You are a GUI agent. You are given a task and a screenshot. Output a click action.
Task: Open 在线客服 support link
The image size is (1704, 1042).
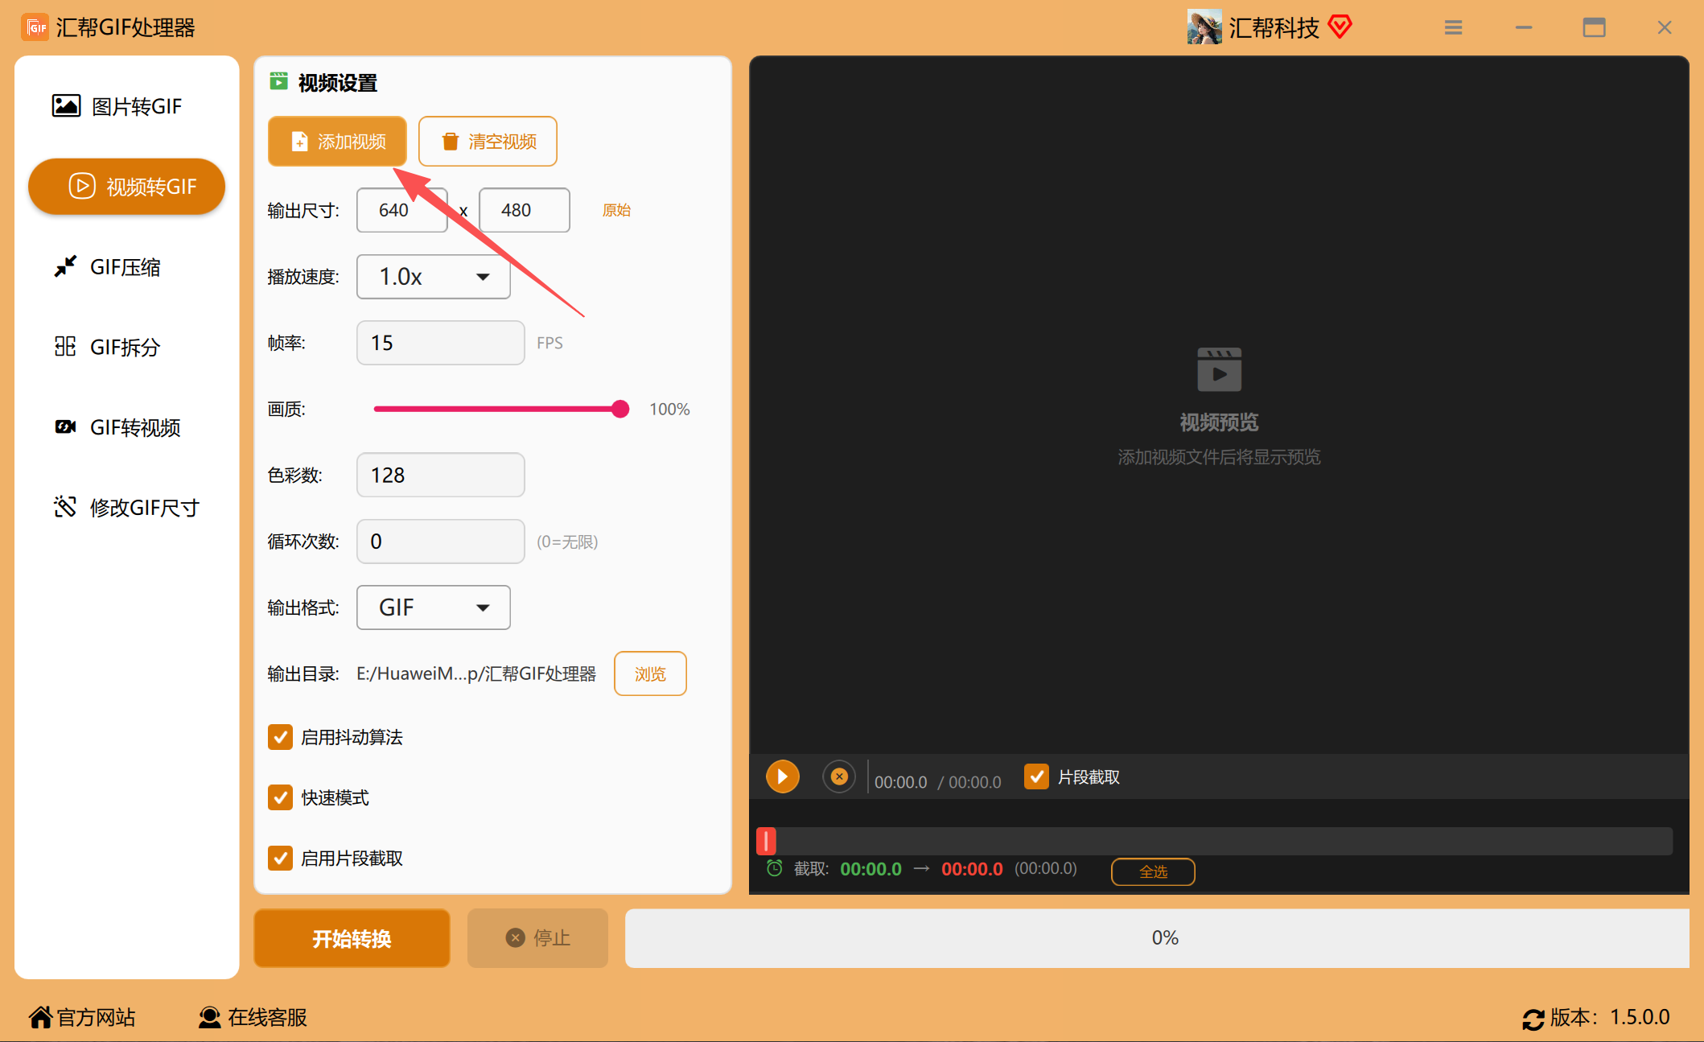tap(253, 1017)
